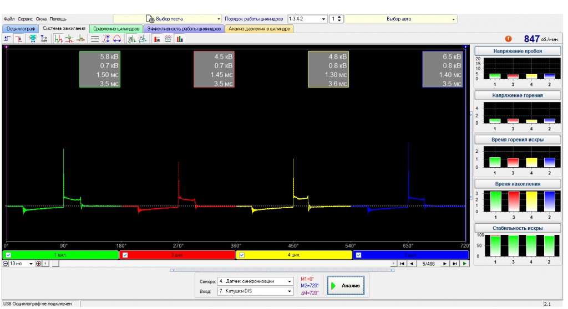Click the rising edge trigger icon
The height and width of the screenshot is (309, 568).
pos(8,39)
